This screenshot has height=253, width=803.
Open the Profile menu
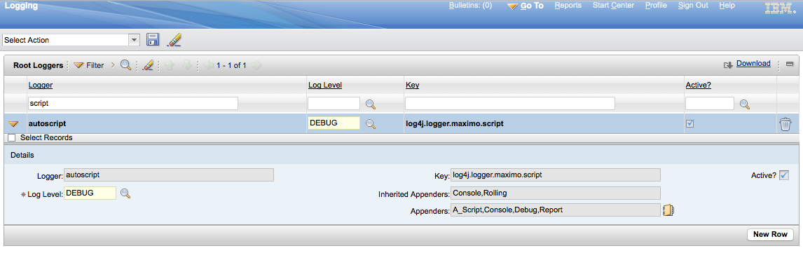point(656,5)
